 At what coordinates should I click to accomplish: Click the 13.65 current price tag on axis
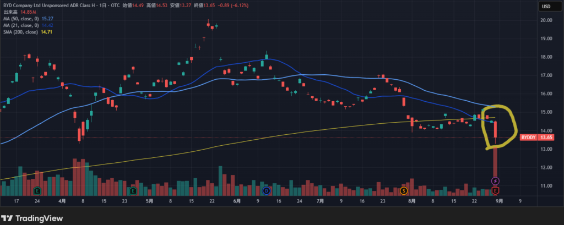546,138
